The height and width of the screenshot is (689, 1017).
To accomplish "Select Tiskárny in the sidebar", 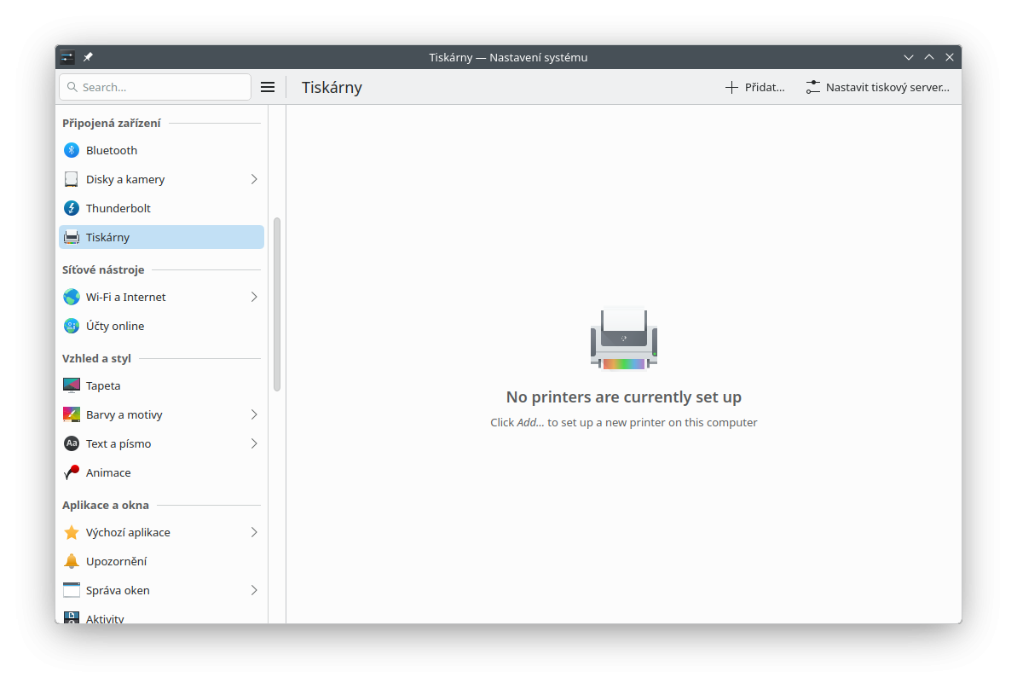I will (x=161, y=237).
